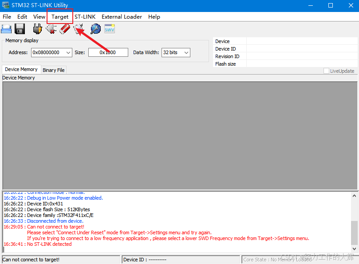This screenshot has width=359, height=264.
Task: Minimize the ST-LINK Utility window
Action: tap(311, 5)
